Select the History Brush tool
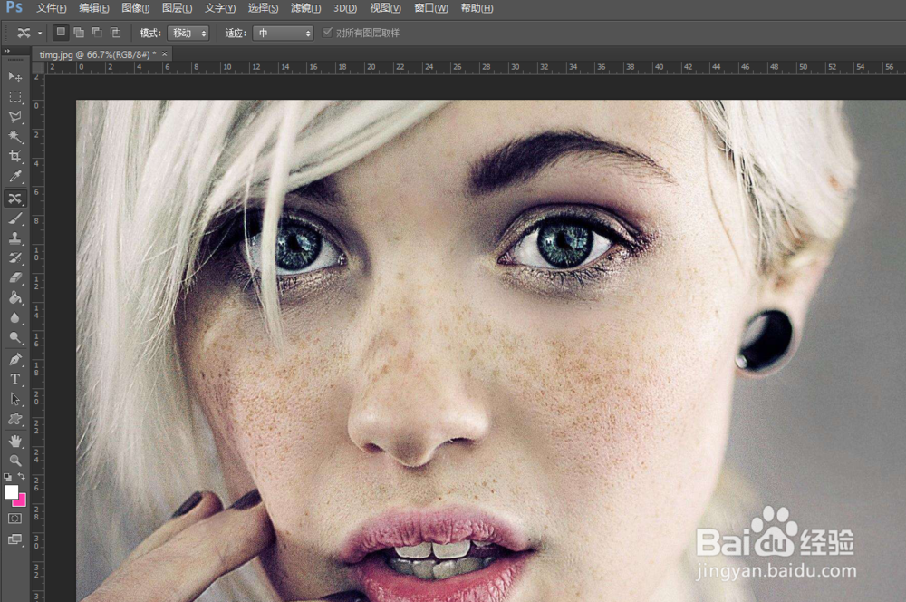 pos(15,257)
